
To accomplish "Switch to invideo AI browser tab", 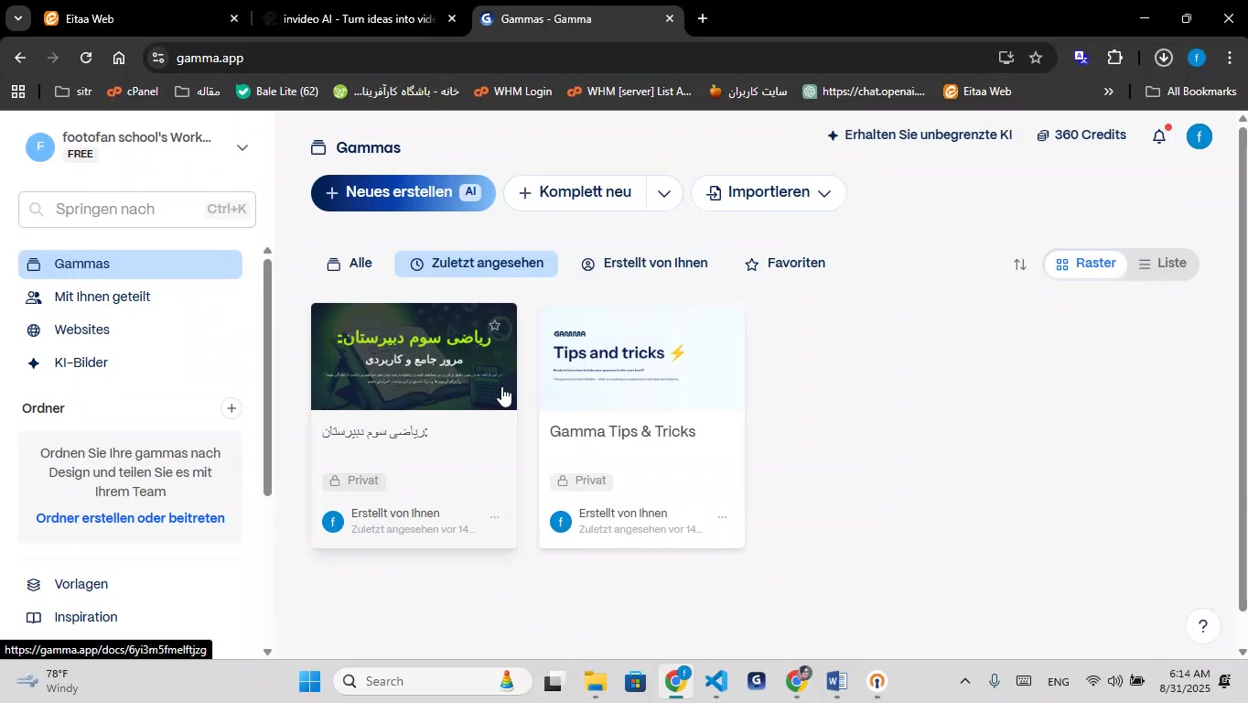I will tap(359, 18).
